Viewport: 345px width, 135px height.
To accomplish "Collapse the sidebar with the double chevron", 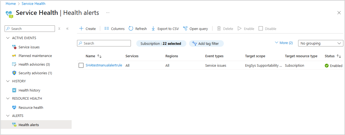I will pyautogui.click(x=67, y=29).
